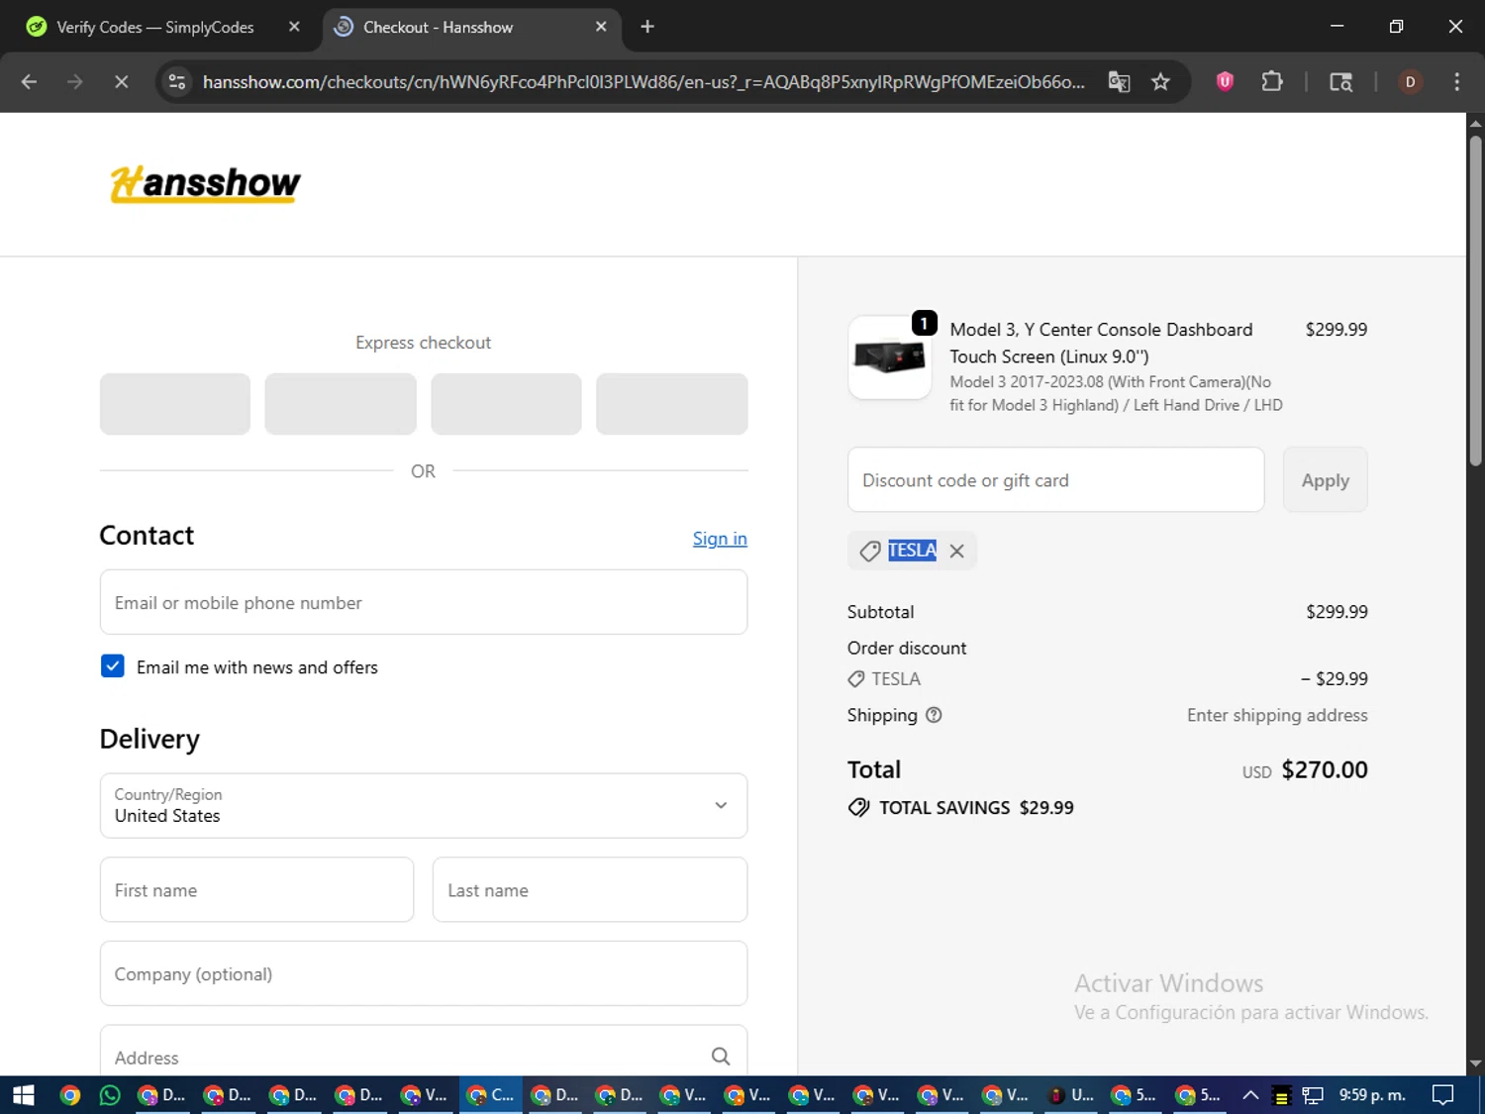Focus the Discount code or gift card field
Screen dimensions: 1485x1114
coord(1055,480)
